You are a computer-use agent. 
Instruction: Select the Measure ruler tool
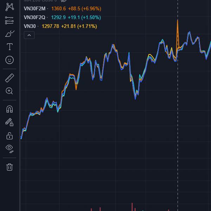click(9, 78)
